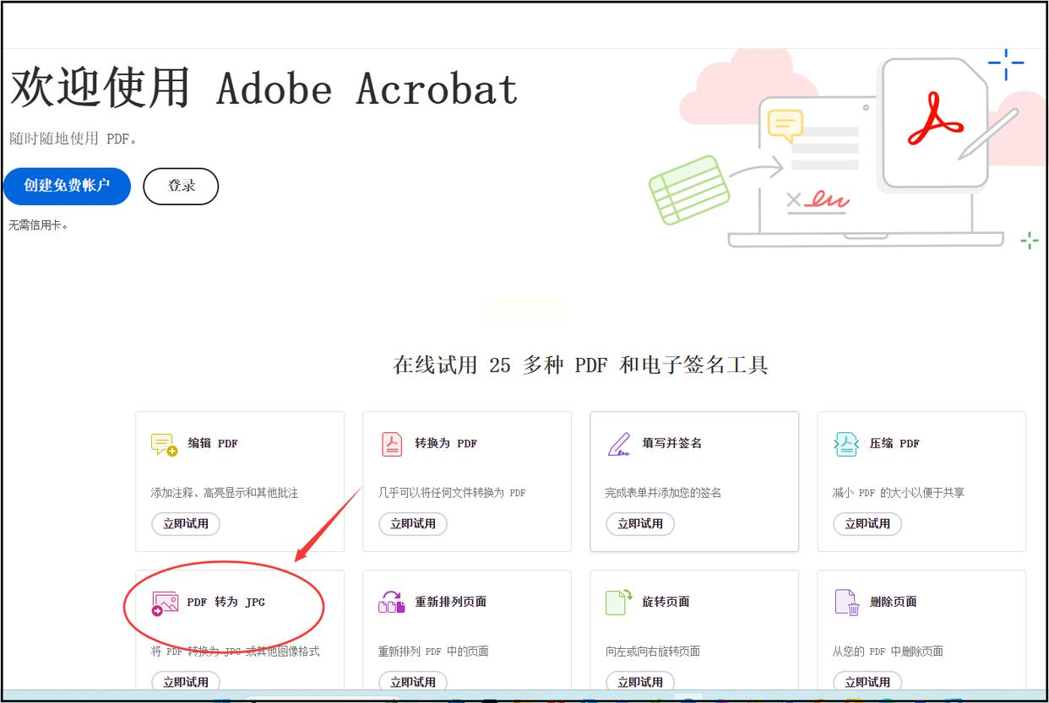
Task: Open the 填写并签名 card title
Action: tap(672, 443)
